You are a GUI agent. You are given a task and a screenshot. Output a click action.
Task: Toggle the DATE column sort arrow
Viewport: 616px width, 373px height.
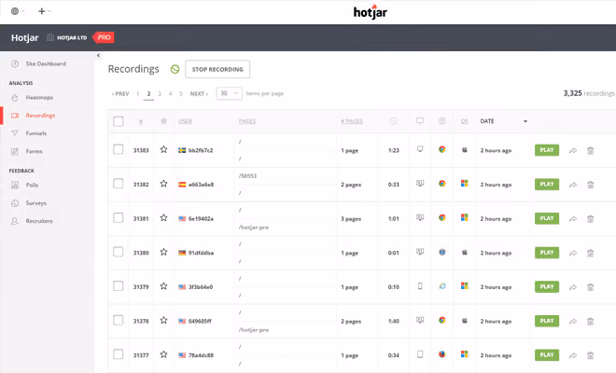pos(525,121)
